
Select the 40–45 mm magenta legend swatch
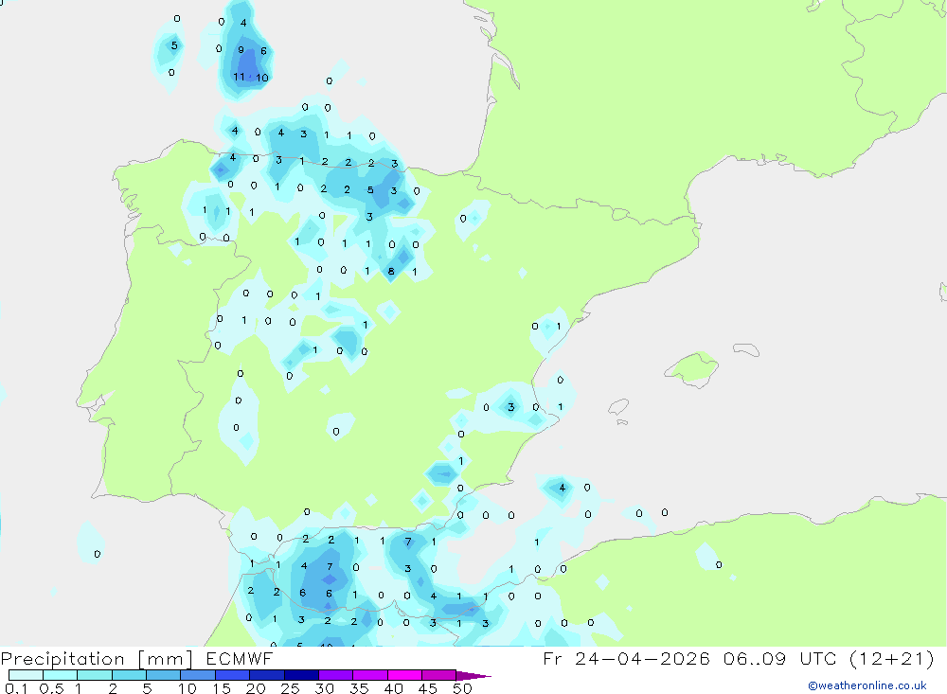coord(404,675)
